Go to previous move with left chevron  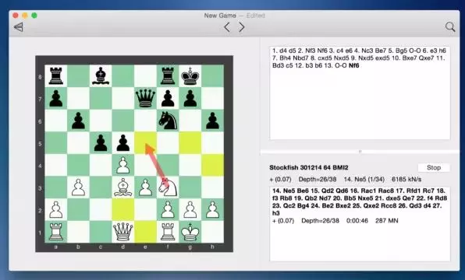[227, 27]
